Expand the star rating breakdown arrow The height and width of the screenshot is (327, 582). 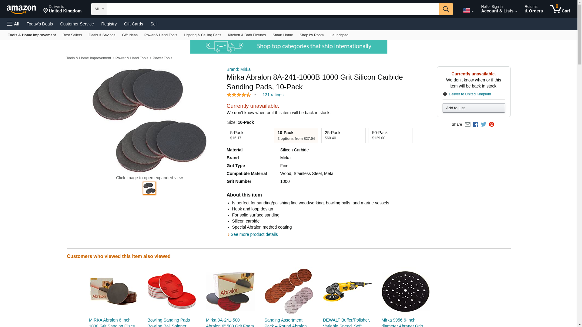[255, 95]
